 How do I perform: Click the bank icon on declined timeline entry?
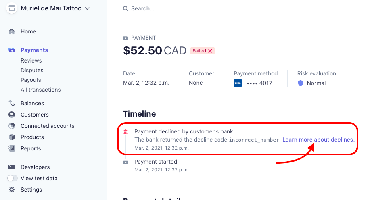pyautogui.click(x=126, y=132)
